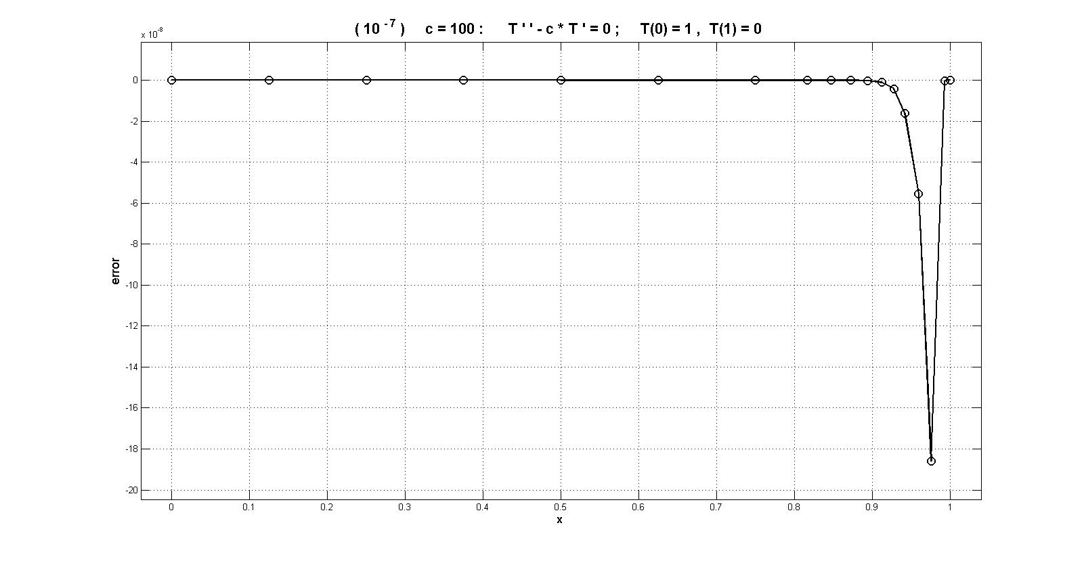Click the x-axis tick label 0.3
The height and width of the screenshot is (561, 1084).
(x=405, y=506)
